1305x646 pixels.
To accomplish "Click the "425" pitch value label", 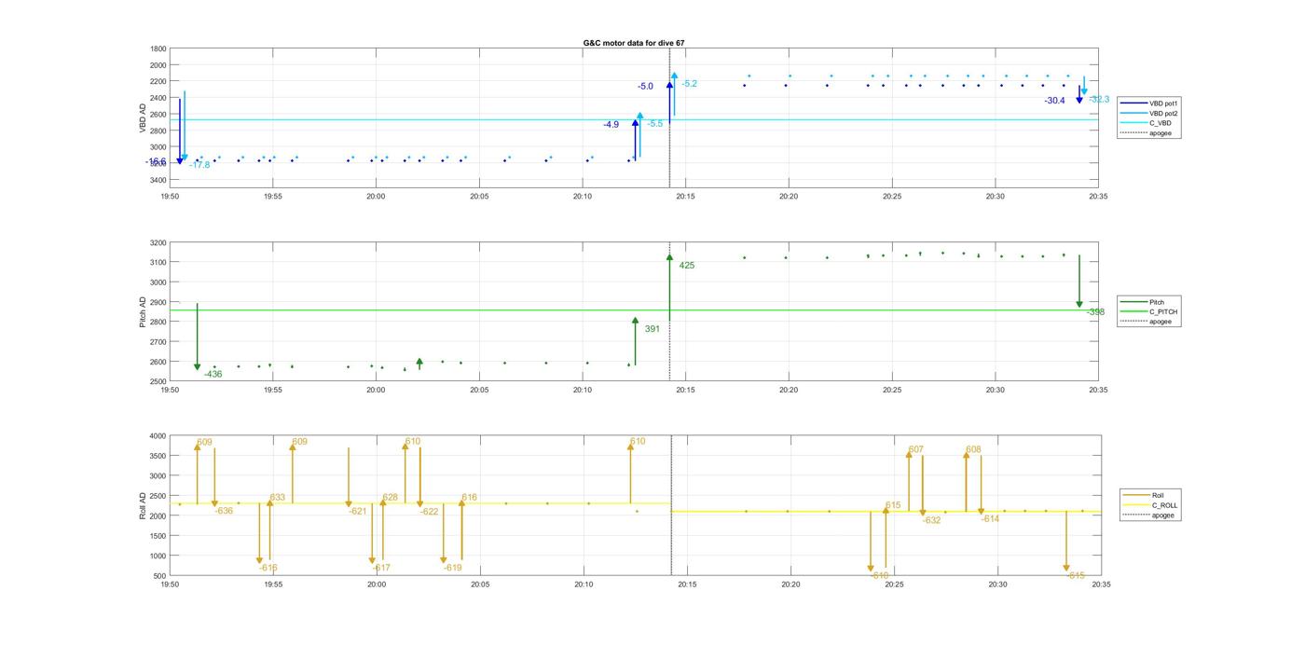I will click(687, 266).
